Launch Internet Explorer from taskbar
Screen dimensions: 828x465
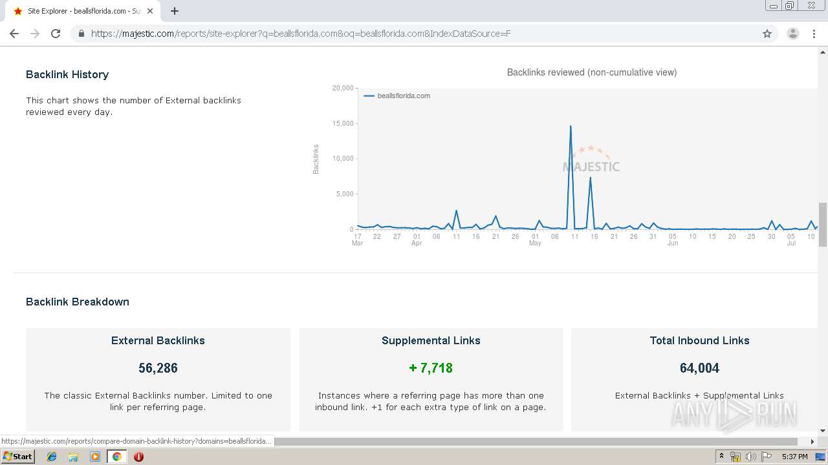pos(52,457)
